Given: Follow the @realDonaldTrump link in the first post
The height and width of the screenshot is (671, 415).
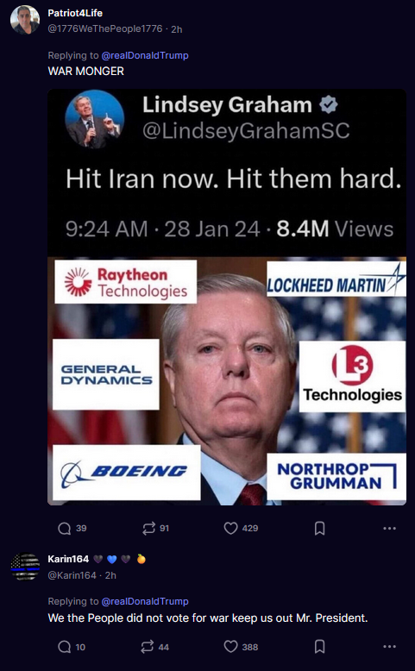Looking at the screenshot, I should click(x=145, y=56).
